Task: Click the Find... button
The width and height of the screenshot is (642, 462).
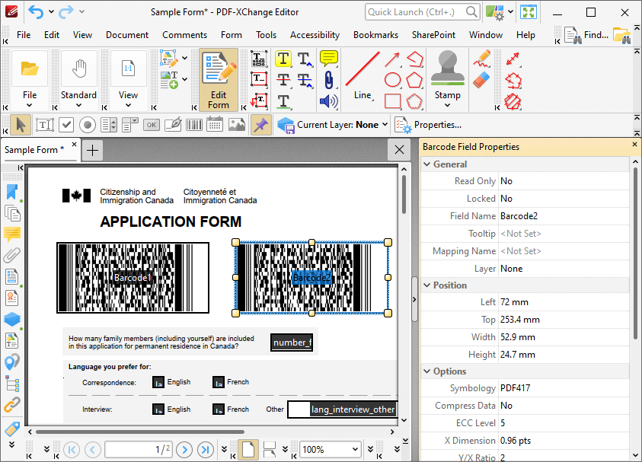Action: [x=586, y=35]
